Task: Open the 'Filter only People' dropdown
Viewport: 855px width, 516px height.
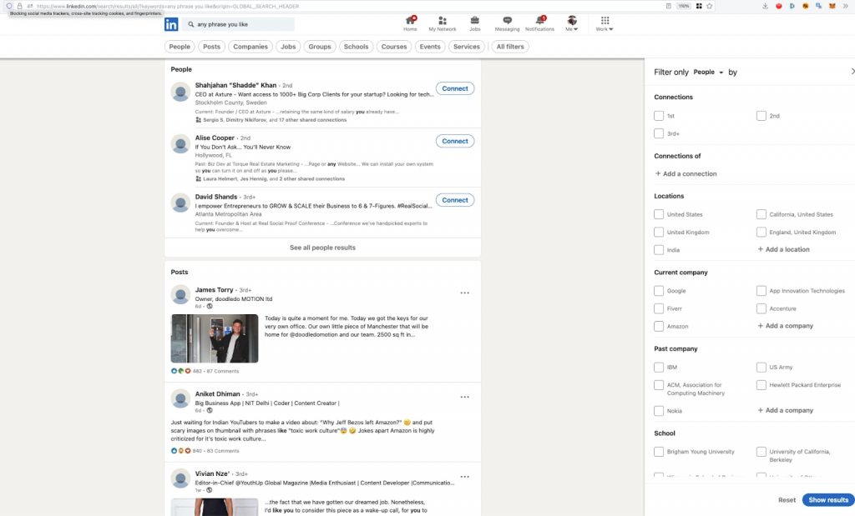Action: pos(708,72)
